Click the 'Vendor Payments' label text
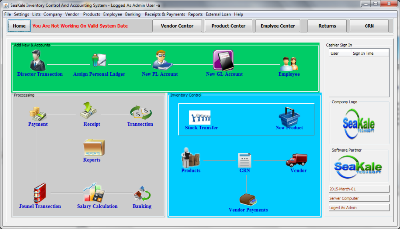The width and height of the screenshot is (400, 229). [248, 210]
